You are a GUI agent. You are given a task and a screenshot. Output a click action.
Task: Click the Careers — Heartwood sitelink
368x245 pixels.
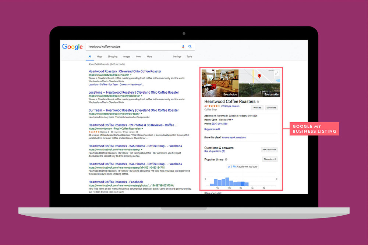[132, 84]
